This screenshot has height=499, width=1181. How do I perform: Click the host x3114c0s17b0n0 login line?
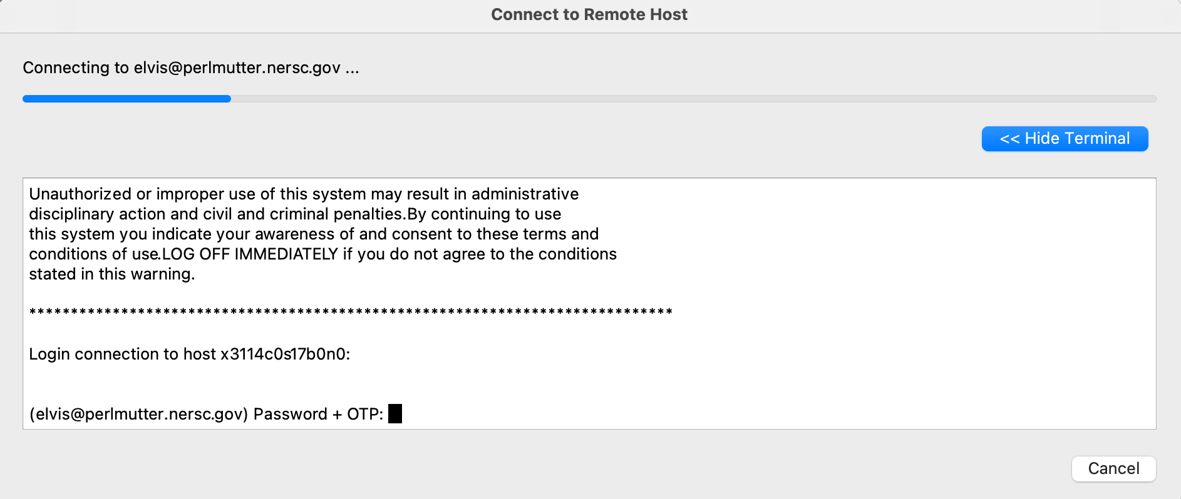pyautogui.click(x=191, y=354)
